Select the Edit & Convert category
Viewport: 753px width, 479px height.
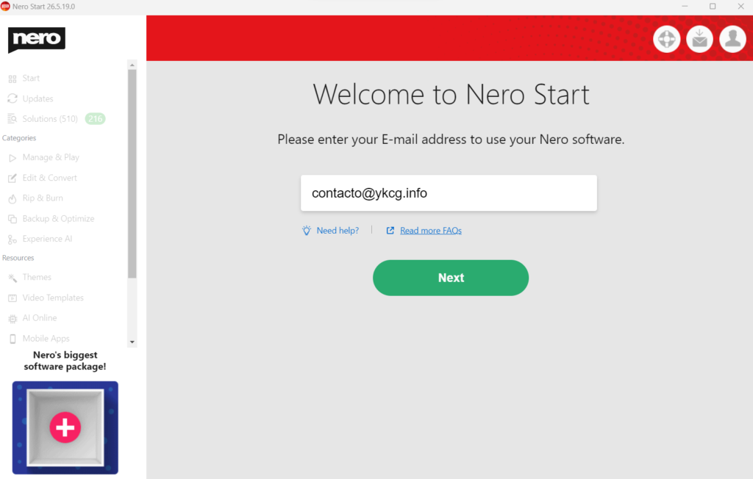(49, 178)
